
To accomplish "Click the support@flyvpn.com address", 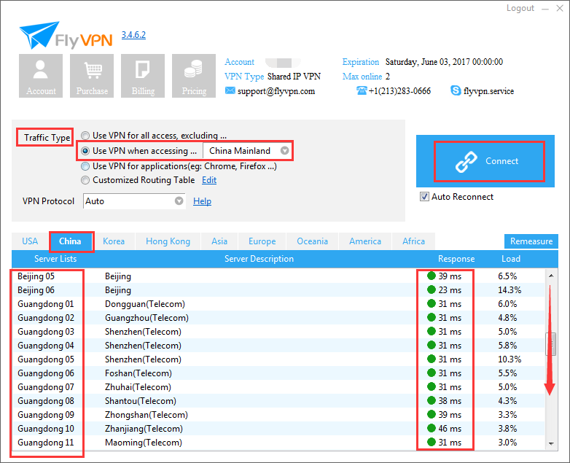I will pyautogui.click(x=276, y=91).
